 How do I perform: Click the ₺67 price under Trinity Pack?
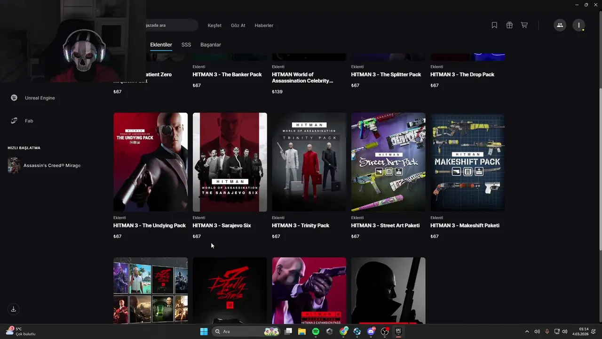(276, 236)
